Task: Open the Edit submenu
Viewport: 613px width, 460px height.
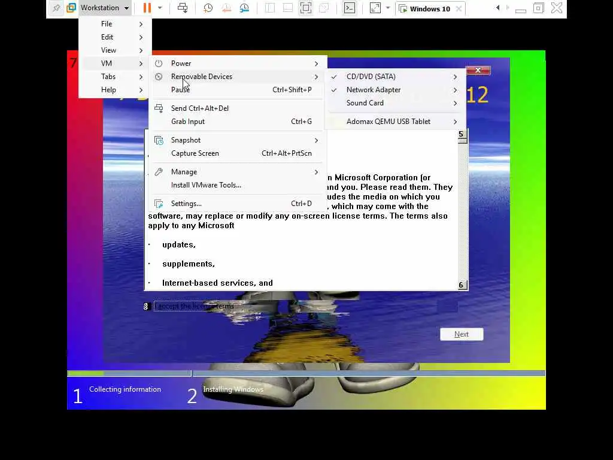Action: coord(115,37)
